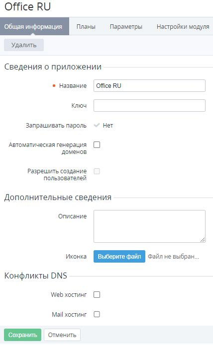Grab the Описание textarea resize handle
This screenshot has height=345, width=213.
[x=203, y=240]
